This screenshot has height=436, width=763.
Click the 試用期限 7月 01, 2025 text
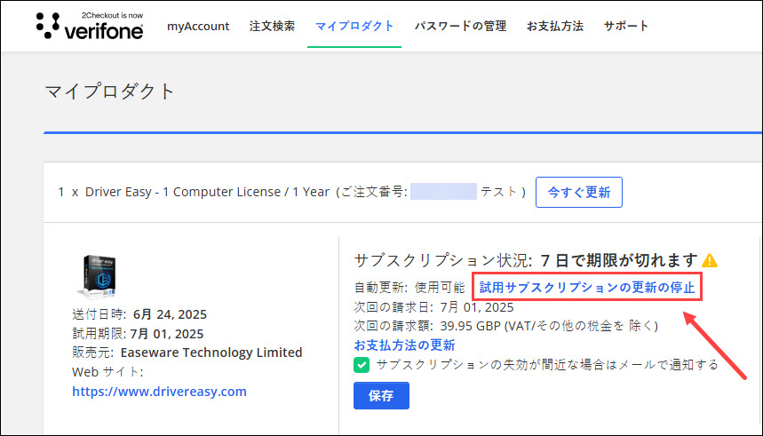point(138,334)
